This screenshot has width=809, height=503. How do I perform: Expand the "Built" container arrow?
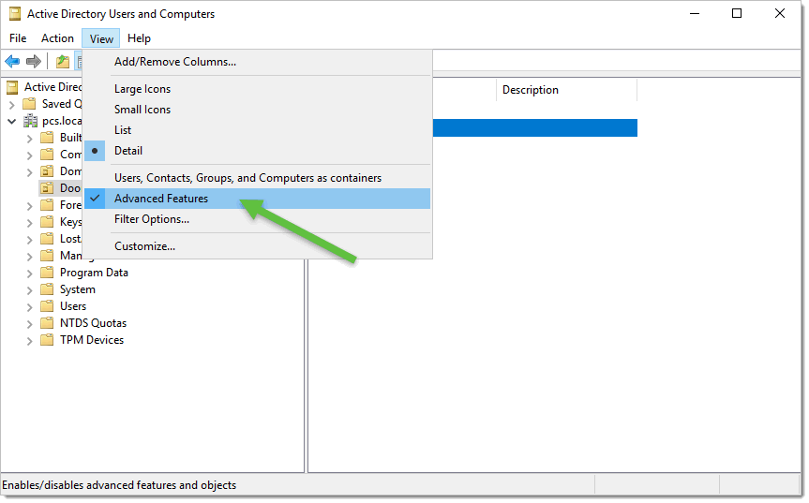pyautogui.click(x=29, y=140)
